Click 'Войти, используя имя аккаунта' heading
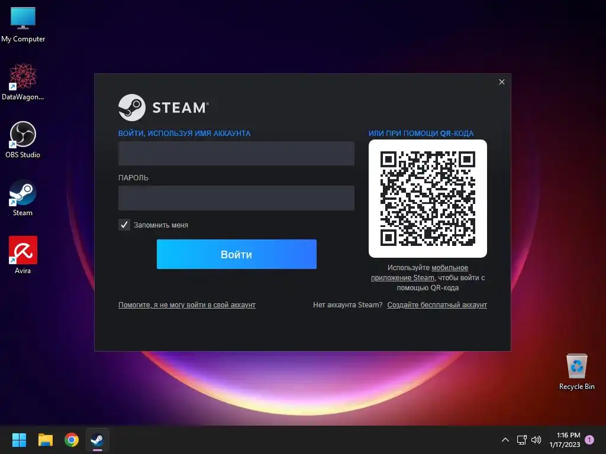 tap(185, 133)
